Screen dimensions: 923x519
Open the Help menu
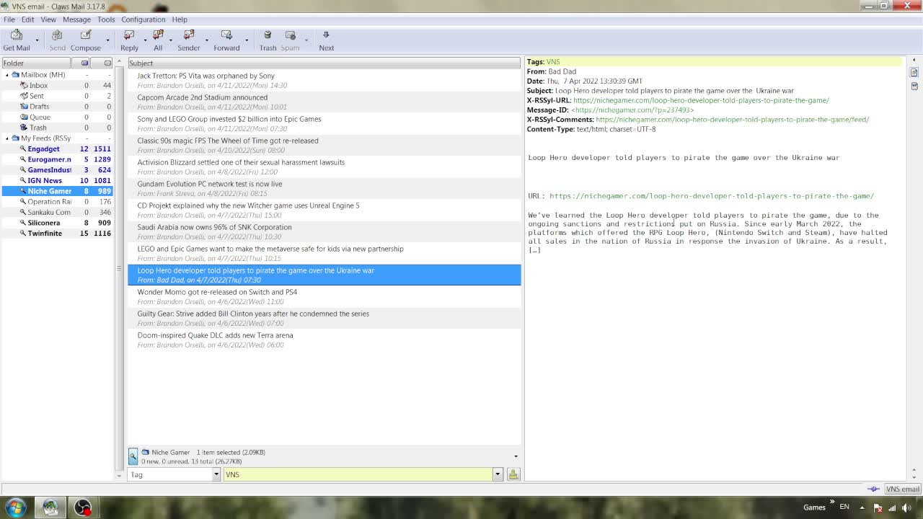[x=180, y=19]
